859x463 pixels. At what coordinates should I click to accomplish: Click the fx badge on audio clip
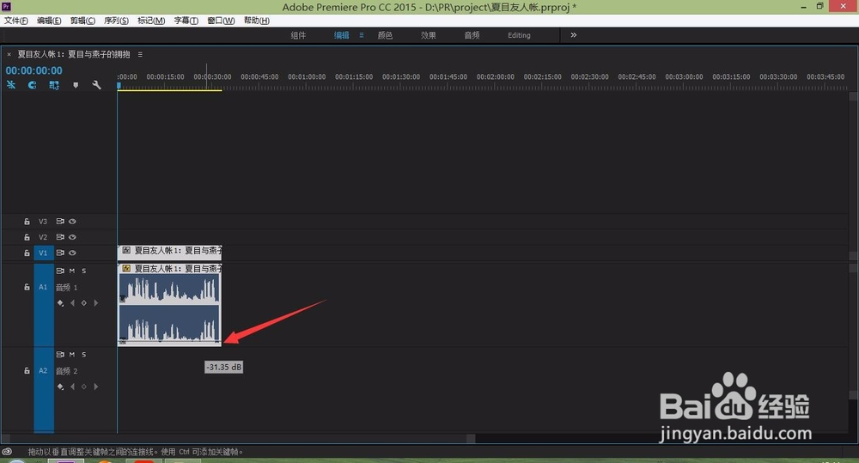[126, 269]
